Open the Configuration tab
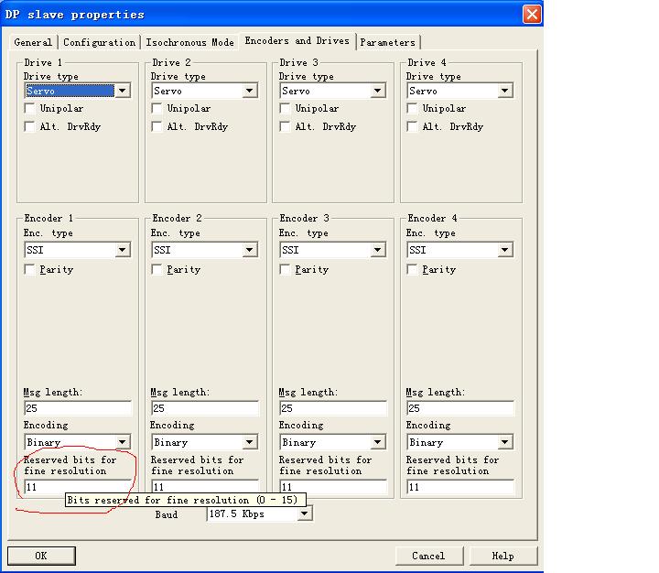The height and width of the screenshot is (573, 659). pyautogui.click(x=99, y=42)
